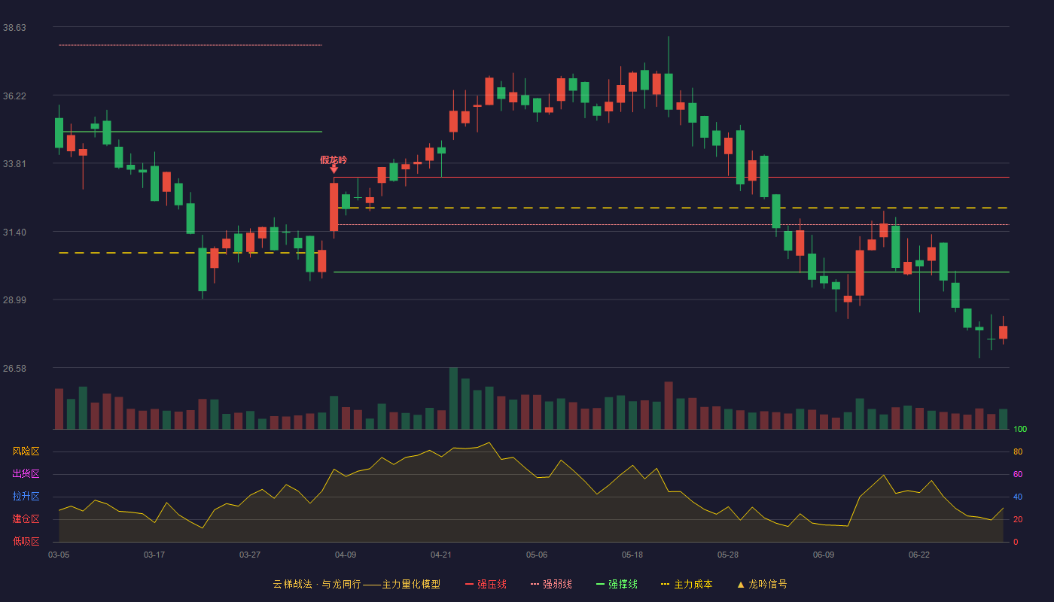1054x602 pixels.
Task: Click the yellow triangle 龙吟信号 legend icon
Action: (741, 584)
